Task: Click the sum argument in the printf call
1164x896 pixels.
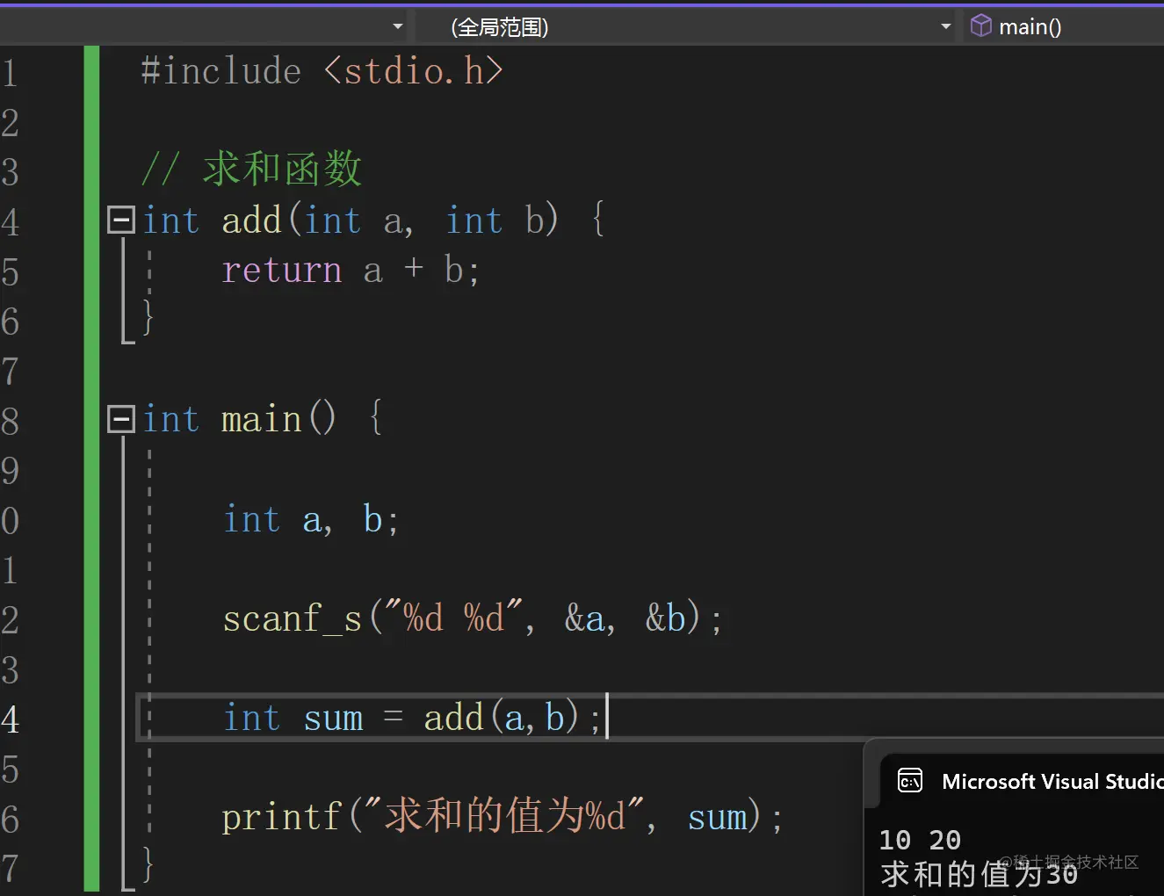Action: 718,818
